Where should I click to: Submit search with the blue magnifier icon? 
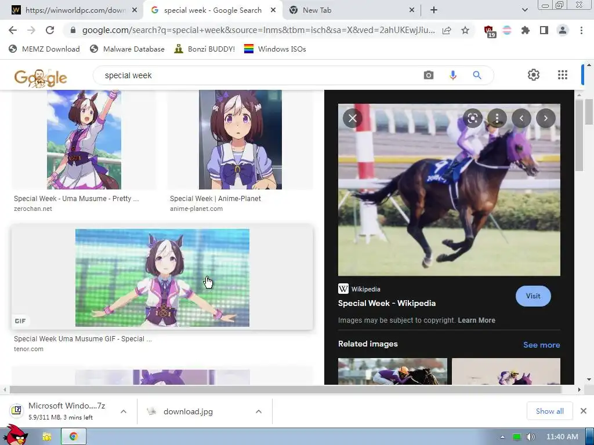(477, 75)
